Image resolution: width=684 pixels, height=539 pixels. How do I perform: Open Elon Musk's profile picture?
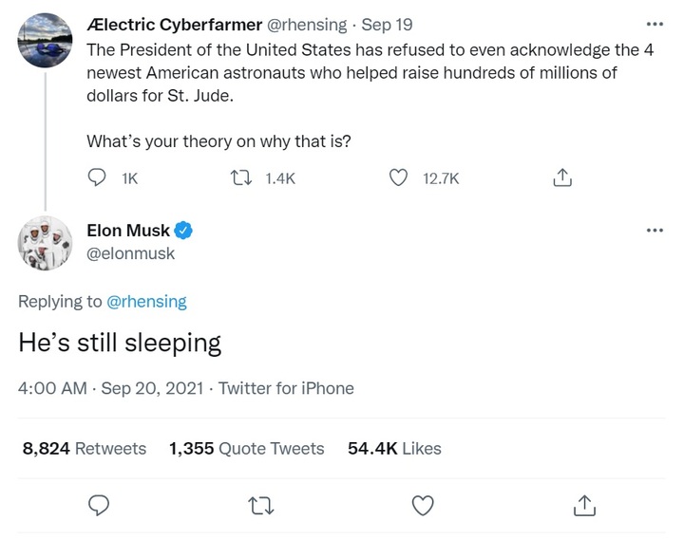click(x=45, y=243)
